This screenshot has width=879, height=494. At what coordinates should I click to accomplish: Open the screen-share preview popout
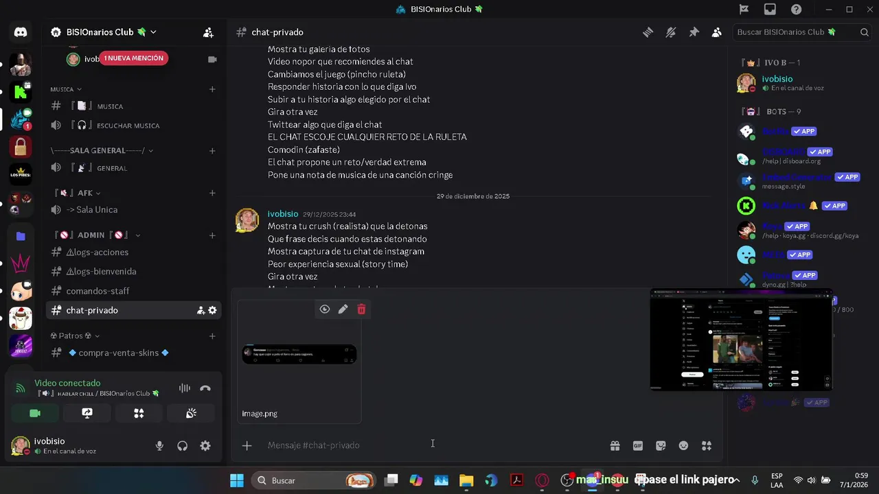[x=741, y=340]
